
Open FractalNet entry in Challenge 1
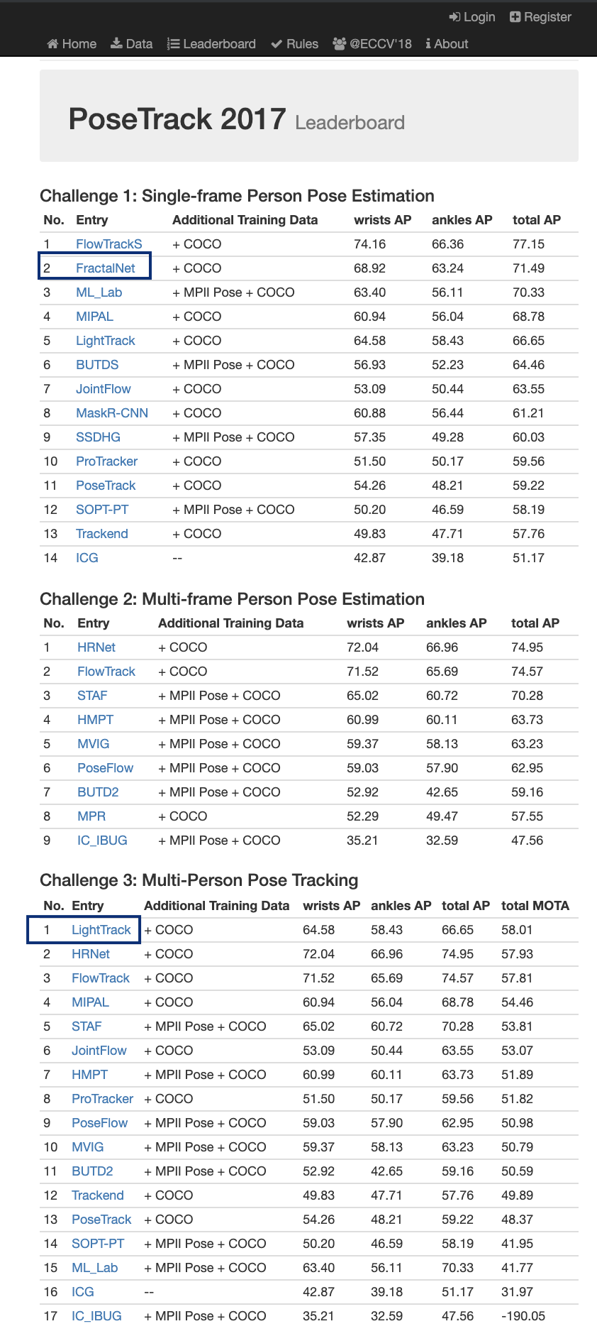[x=105, y=268]
